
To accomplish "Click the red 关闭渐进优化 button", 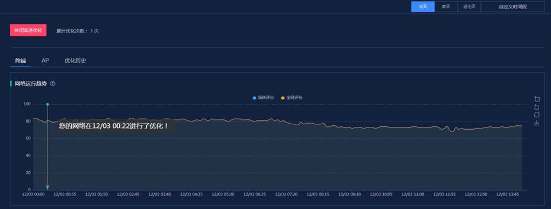I will click(28, 31).
